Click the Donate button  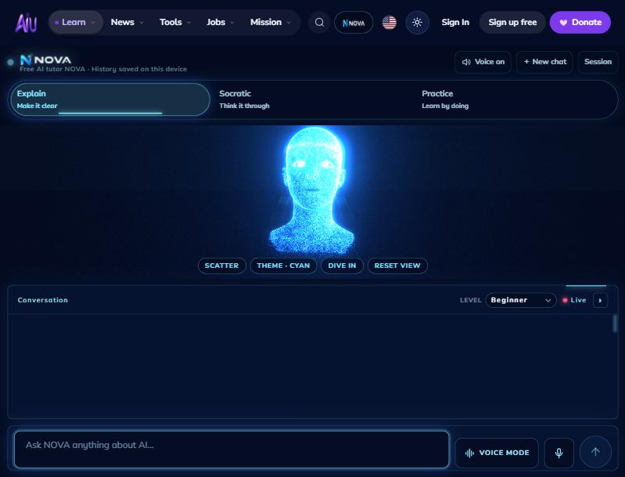580,23
